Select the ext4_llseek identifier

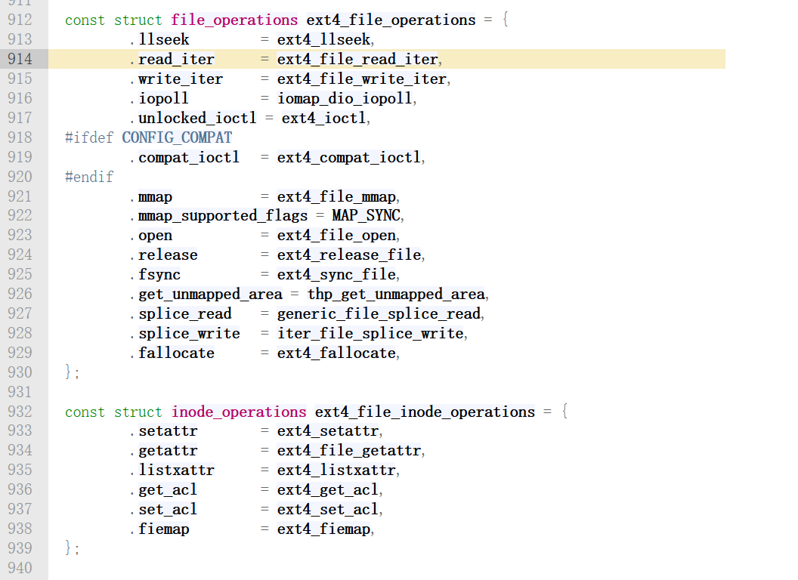point(325,39)
